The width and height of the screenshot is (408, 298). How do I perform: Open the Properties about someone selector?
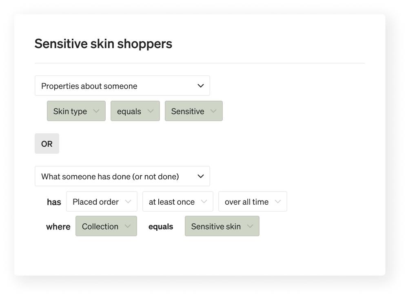point(122,86)
